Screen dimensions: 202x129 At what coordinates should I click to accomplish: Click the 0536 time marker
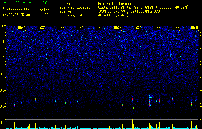118,28
